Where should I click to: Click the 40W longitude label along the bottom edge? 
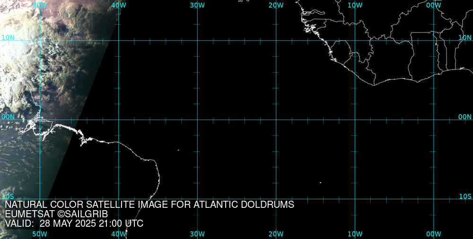(119, 234)
